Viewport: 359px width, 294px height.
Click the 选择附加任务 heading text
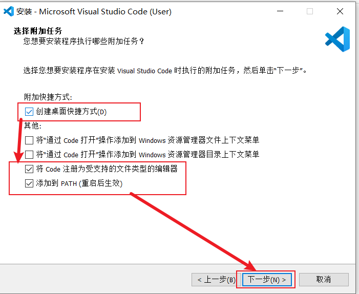tap(38, 31)
